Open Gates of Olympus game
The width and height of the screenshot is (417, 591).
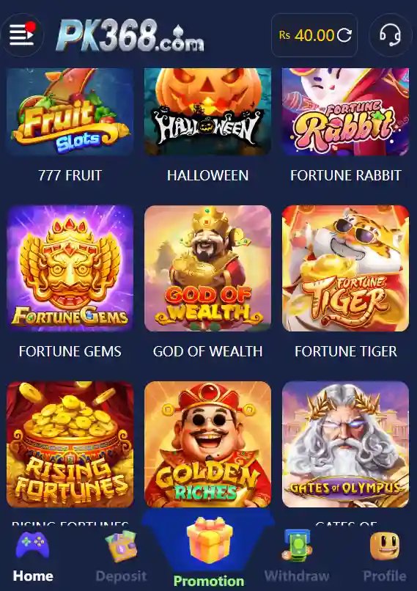[x=345, y=444]
